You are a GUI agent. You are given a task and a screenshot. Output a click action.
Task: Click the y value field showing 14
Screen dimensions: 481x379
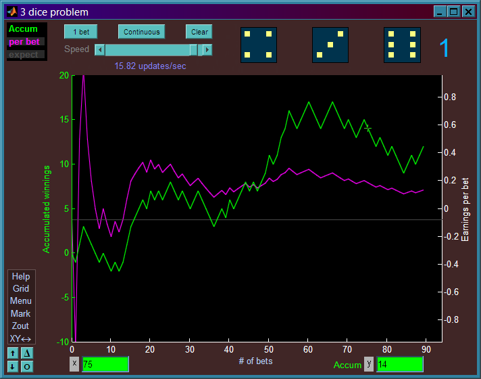(x=400, y=364)
